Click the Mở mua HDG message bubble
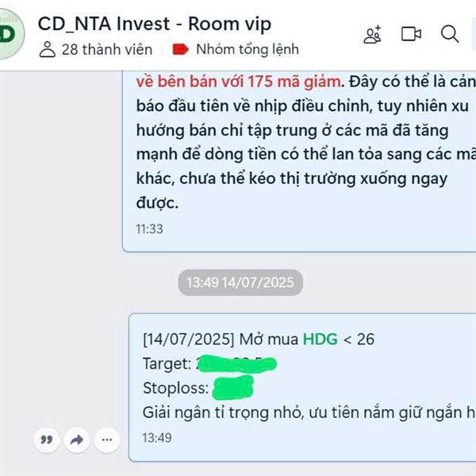The width and height of the screenshot is (476, 476). tap(302, 387)
